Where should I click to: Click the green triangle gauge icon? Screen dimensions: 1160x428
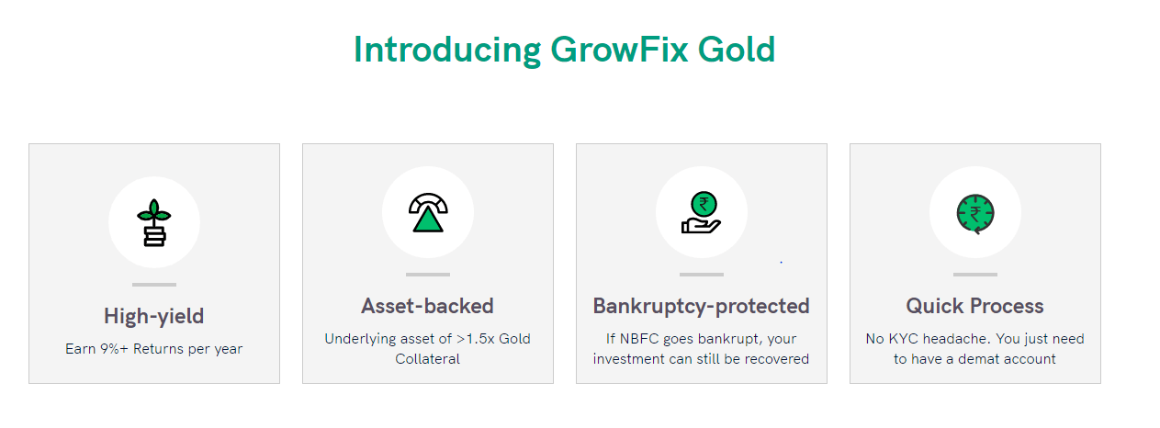(428, 212)
